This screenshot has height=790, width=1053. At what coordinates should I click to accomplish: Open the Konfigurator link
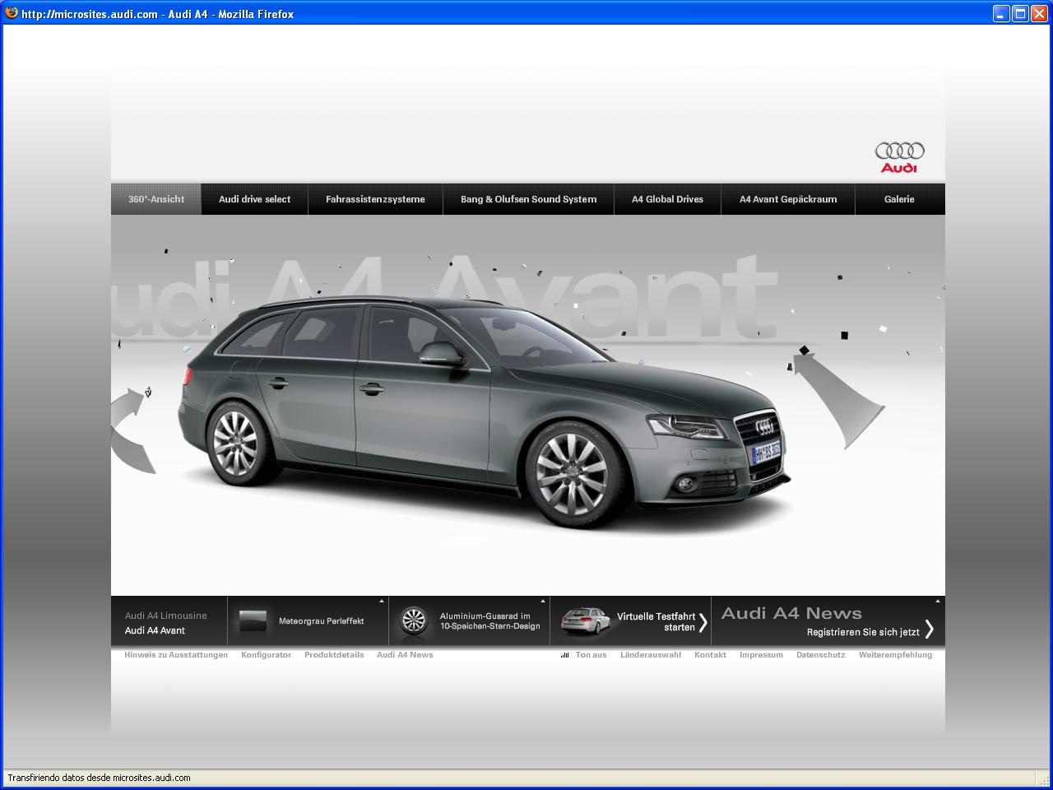point(266,655)
